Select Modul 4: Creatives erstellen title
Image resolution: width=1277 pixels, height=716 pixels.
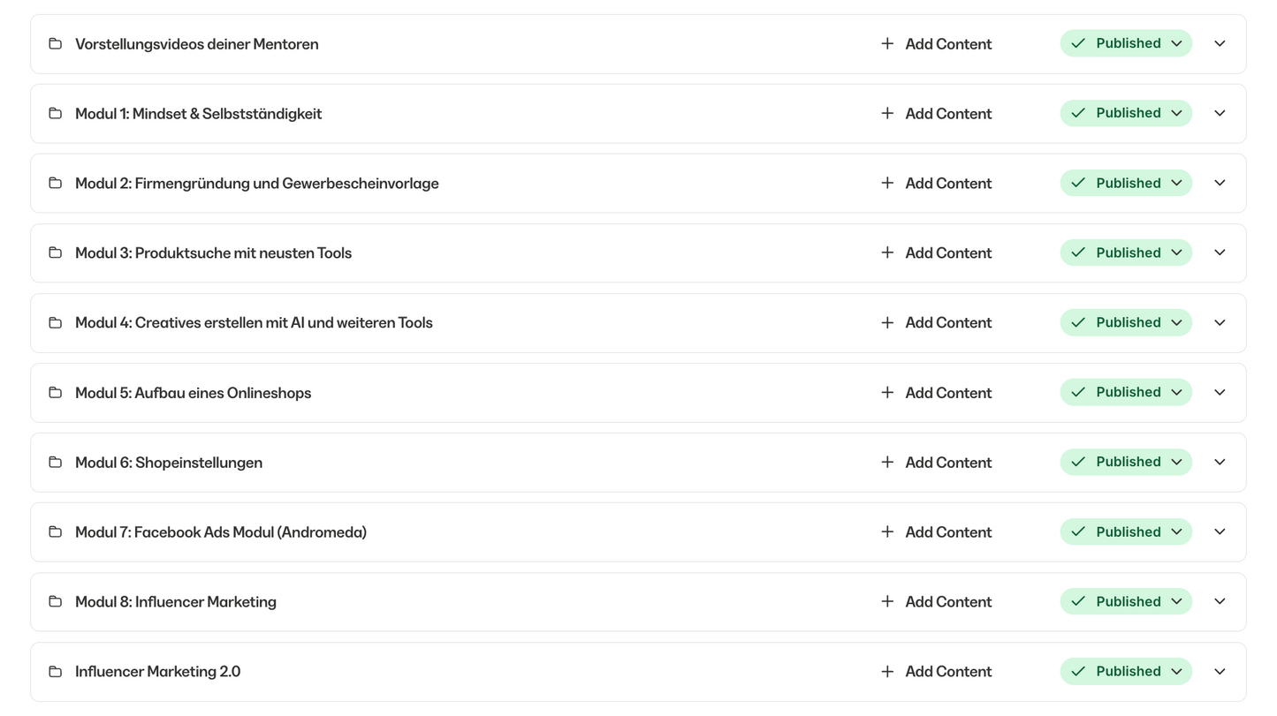(254, 322)
